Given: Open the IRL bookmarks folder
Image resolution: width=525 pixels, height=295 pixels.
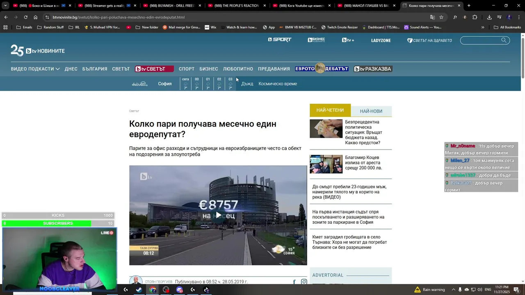Looking at the screenshot, I should click(x=74, y=27).
